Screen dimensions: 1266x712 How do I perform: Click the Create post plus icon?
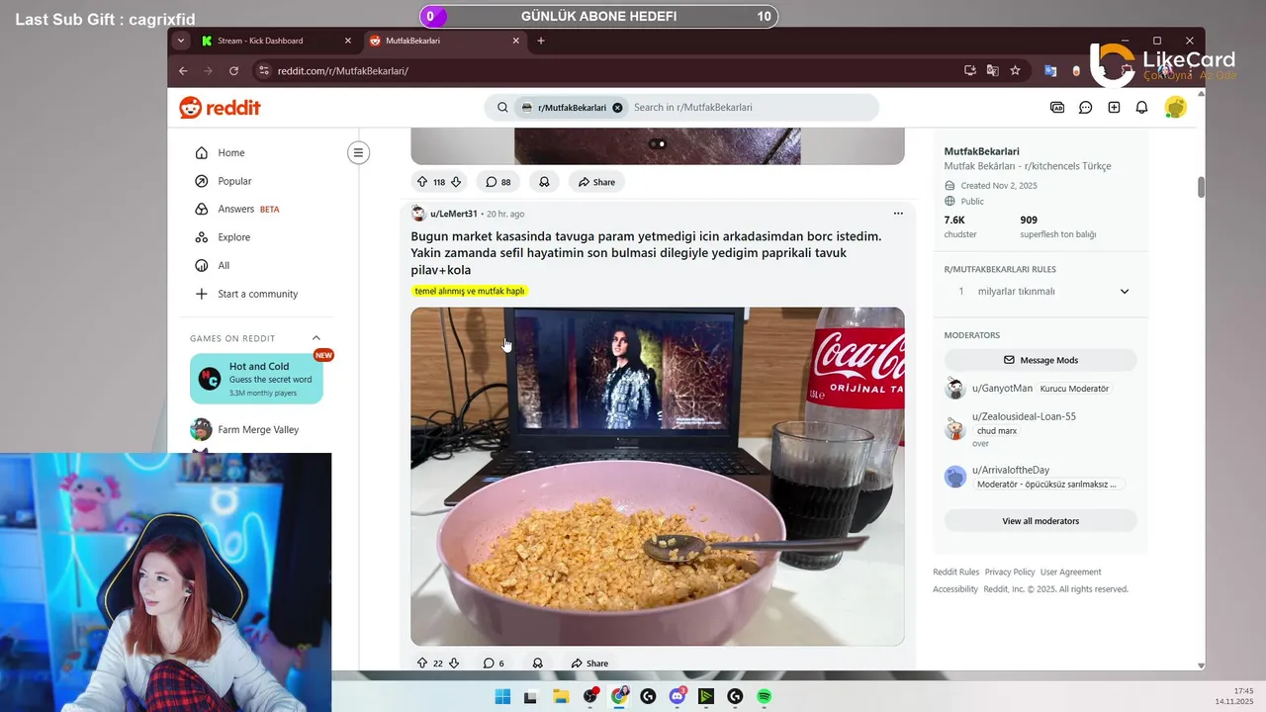[1114, 108]
